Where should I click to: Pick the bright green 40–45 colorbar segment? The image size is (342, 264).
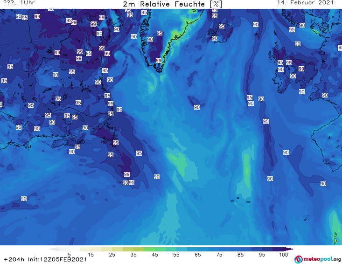149,249
